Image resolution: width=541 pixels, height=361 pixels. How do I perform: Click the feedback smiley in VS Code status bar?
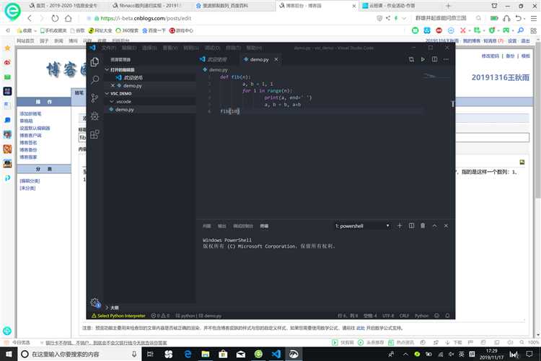436,316
